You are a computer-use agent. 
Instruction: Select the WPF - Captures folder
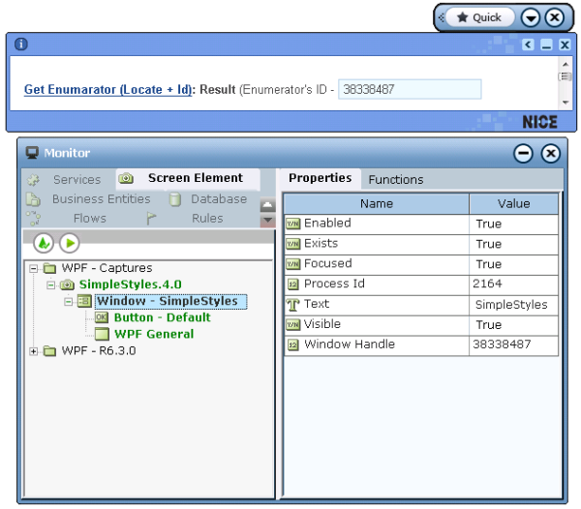tap(107, 268)
